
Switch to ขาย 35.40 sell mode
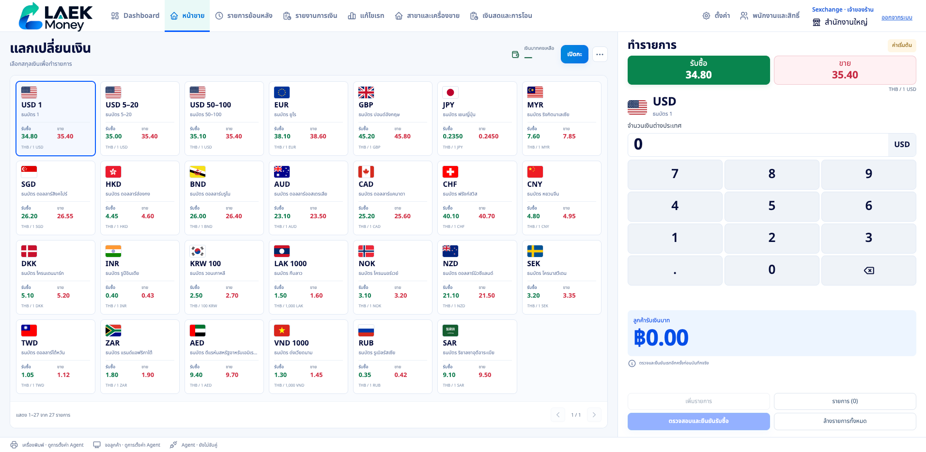pos(845,70)
